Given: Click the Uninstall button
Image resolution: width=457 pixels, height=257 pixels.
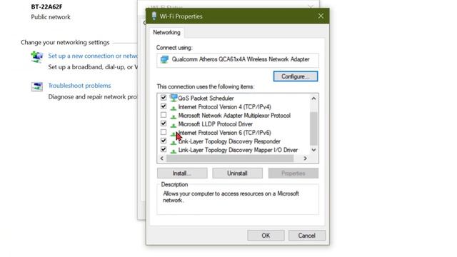Looking at the screenshot, I should pyautogui.click(x=237, y=173).
